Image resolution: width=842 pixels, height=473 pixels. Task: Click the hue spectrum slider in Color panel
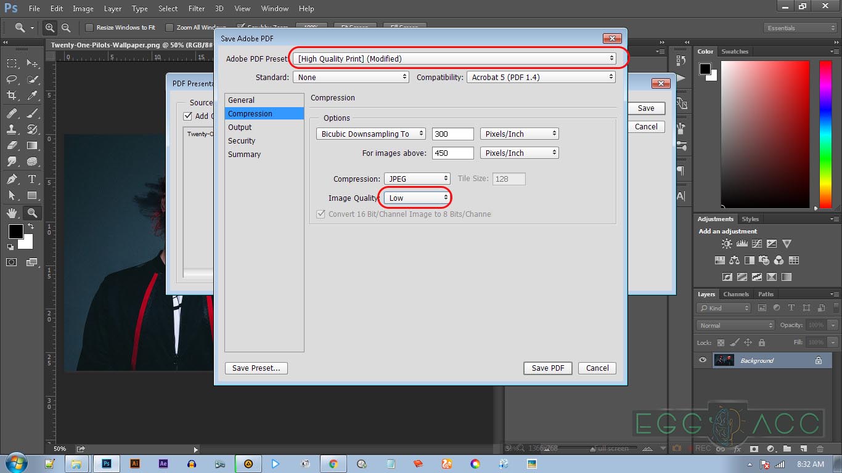point(825,134)
